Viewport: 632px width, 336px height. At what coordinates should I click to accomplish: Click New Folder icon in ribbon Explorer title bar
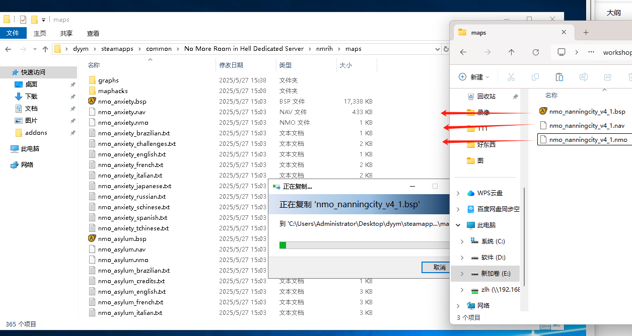35,20
